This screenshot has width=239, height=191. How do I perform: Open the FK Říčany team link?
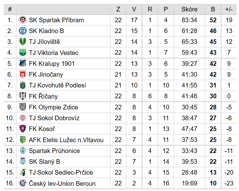(x=43, y=96)
